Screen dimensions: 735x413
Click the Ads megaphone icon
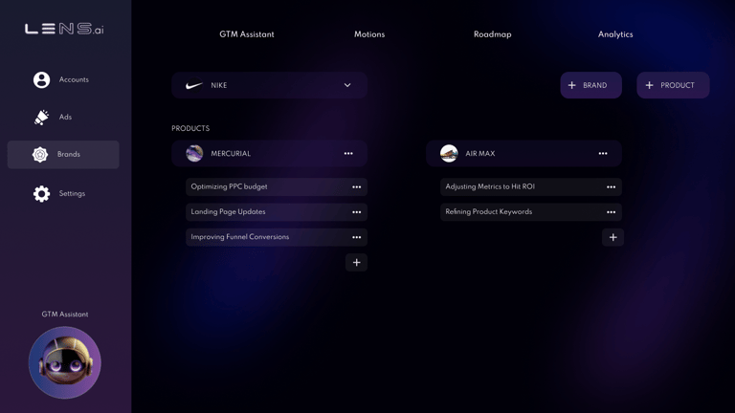click(x=41, y=117)
